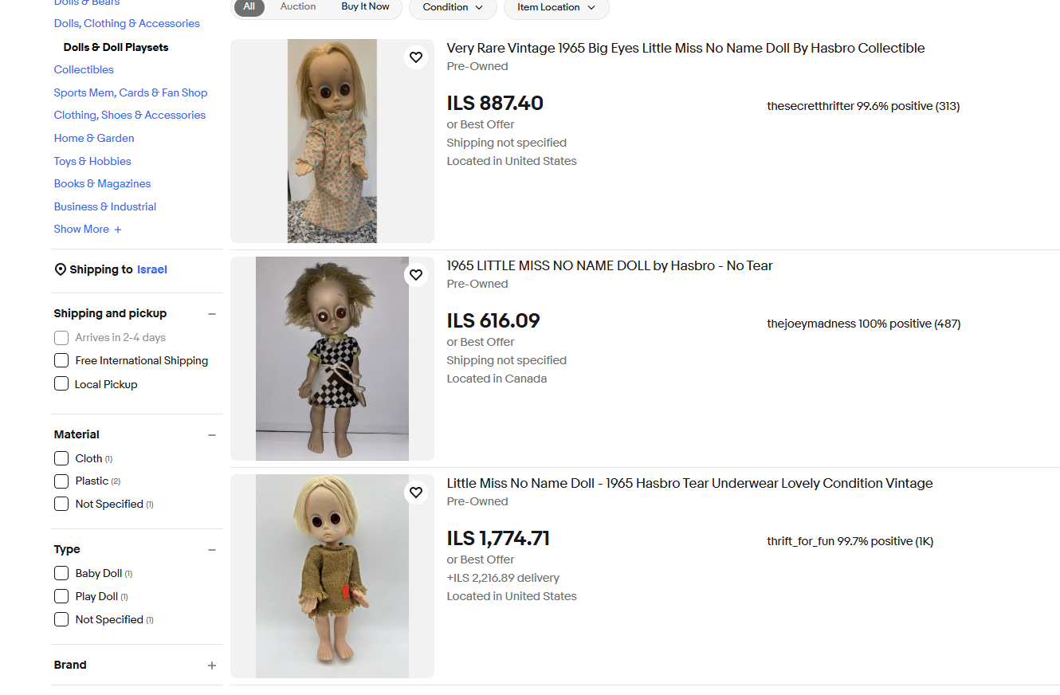Collapse the Material filter section
Viewport: 1060px width, 695px height.
(212, 435)
